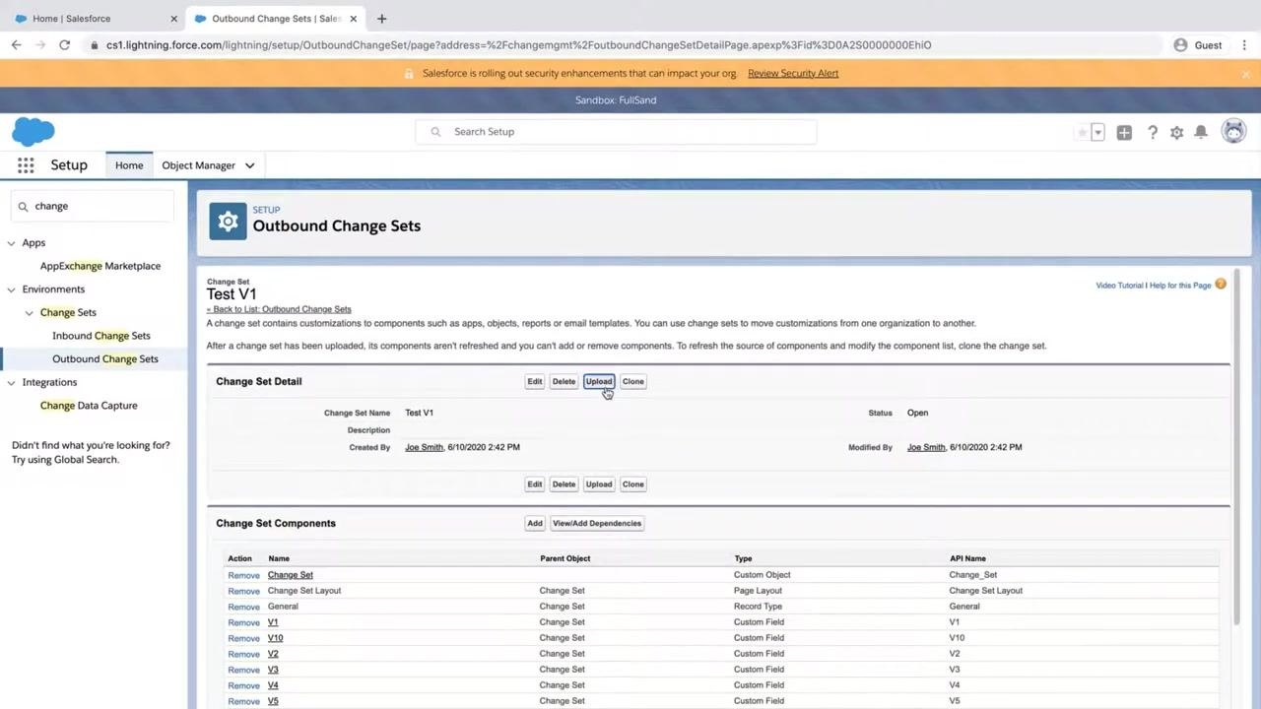Expand the favorites list dropdown arrow
Viewport: 1261px width, 709px height.
point(1097,132)
